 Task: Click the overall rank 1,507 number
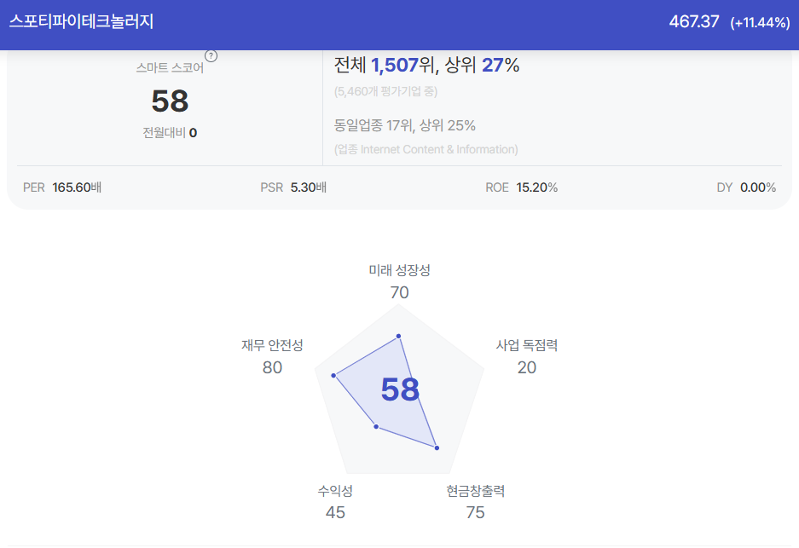395,65
